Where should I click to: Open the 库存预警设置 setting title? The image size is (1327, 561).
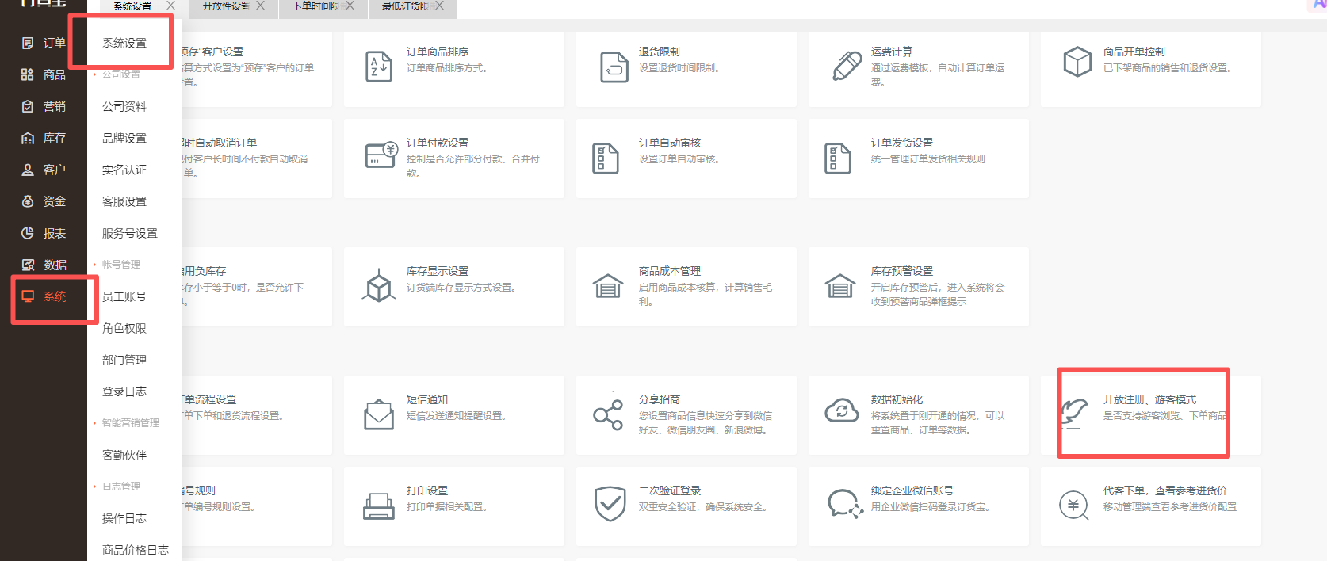click(x=902, y=271)
